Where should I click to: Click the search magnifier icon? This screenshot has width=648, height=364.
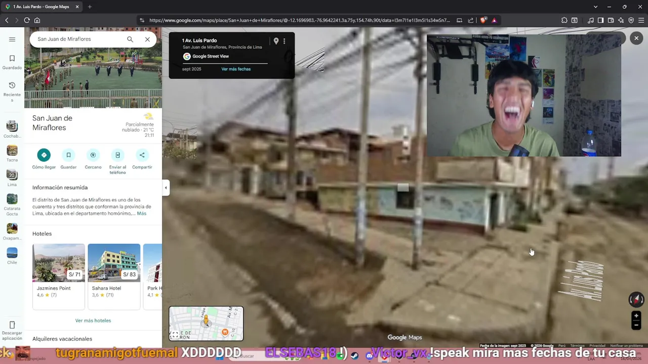(x=130, y=39)
